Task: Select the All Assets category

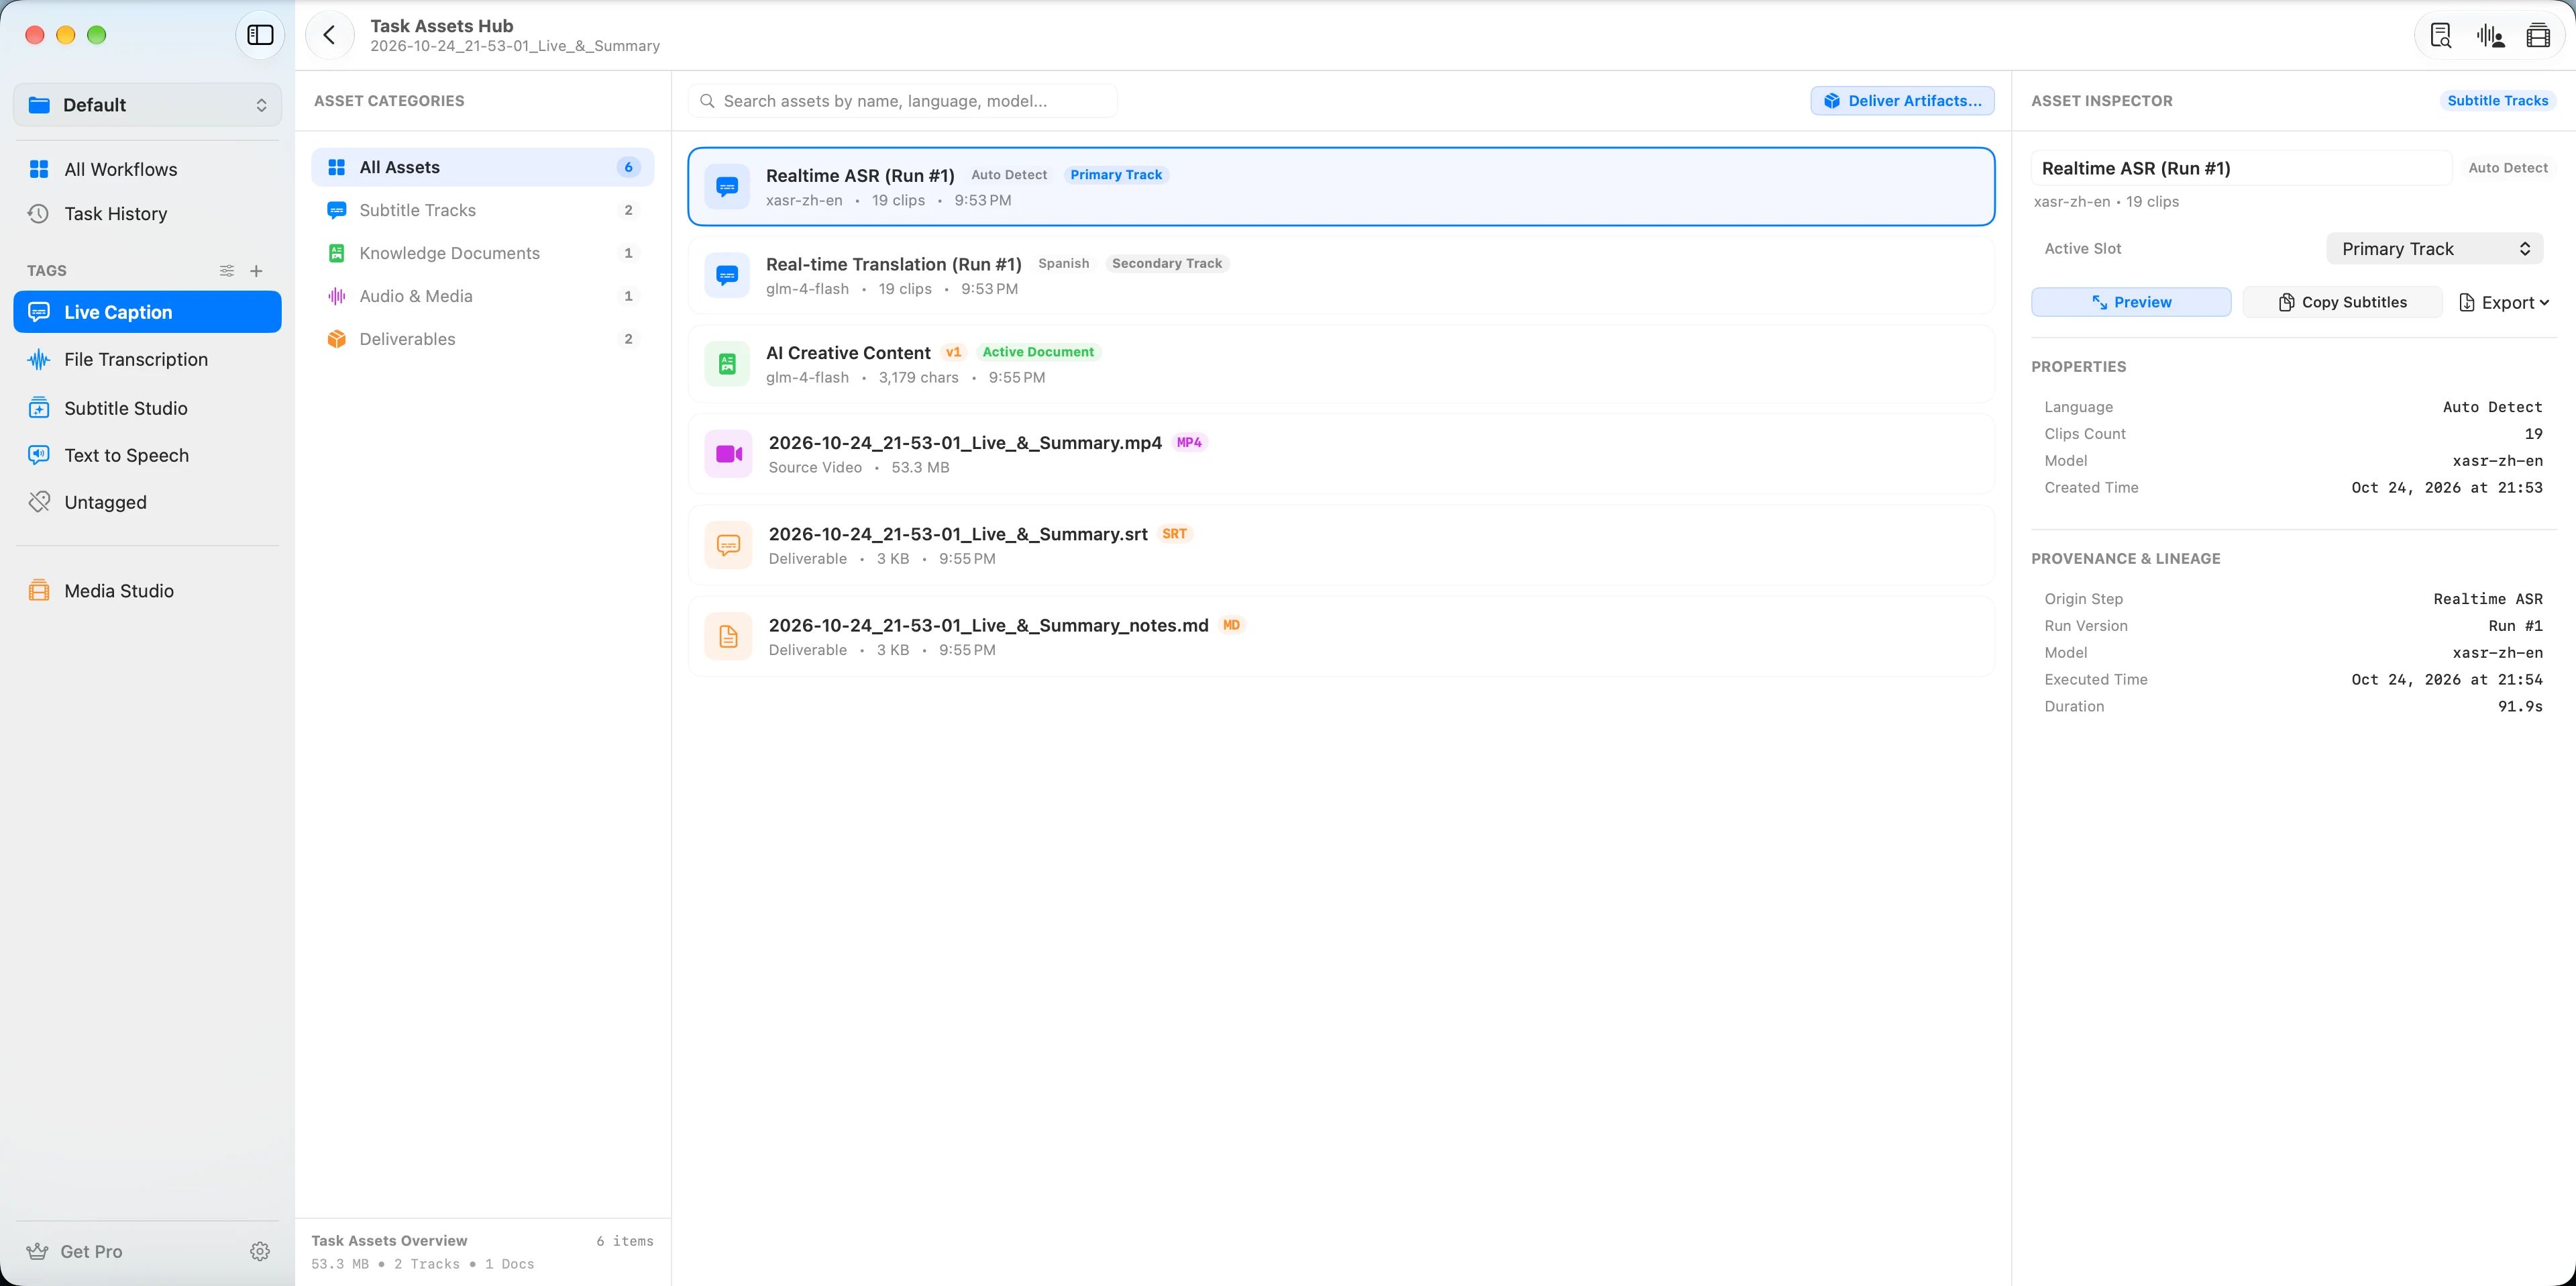Action: click(483, 167)
